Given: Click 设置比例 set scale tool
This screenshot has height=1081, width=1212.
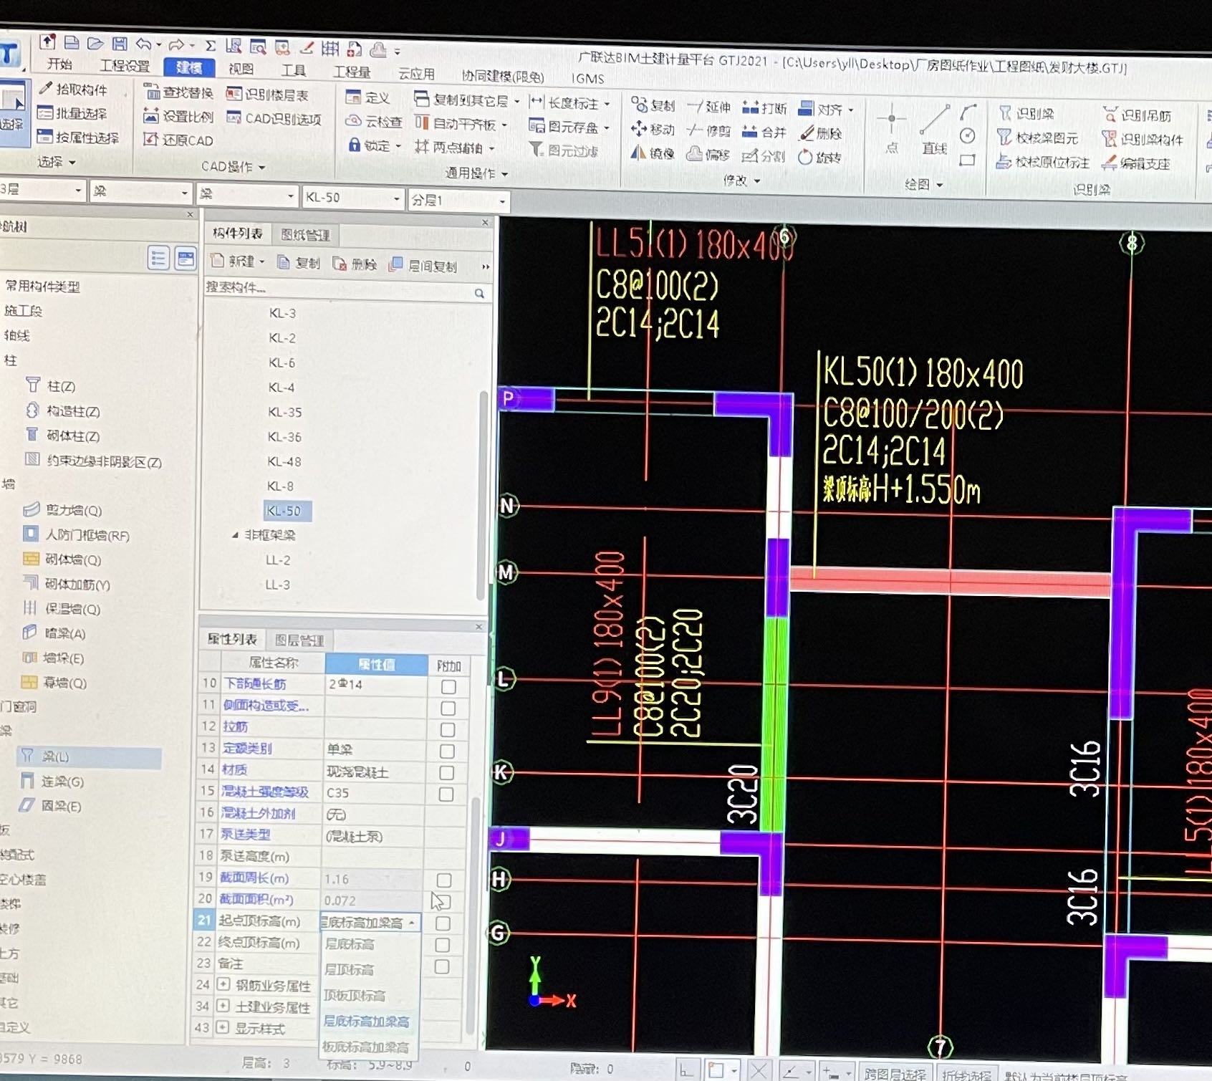Looking at the screenshot, I should (178, 116).
